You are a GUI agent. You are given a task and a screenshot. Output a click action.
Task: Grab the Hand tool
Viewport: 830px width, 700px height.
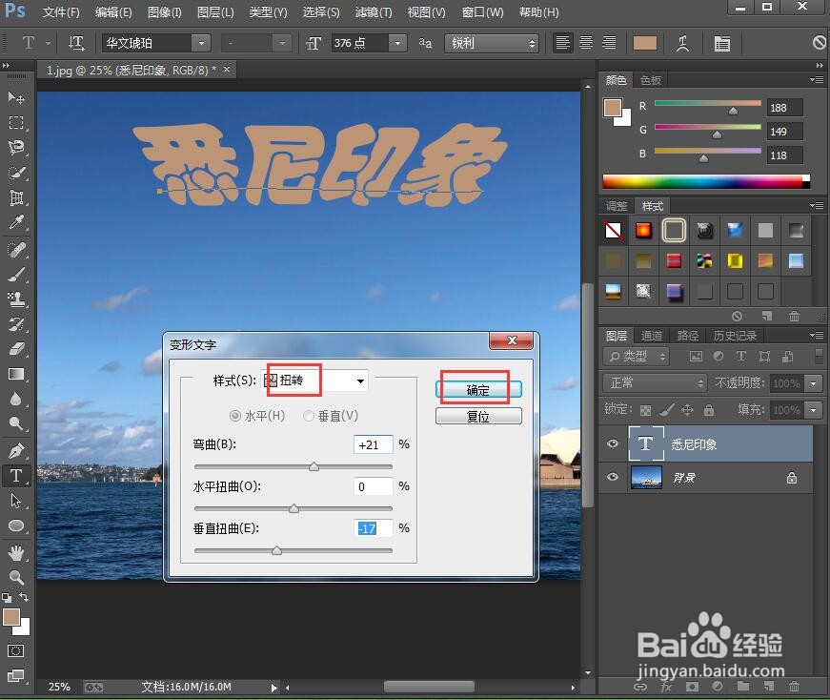coord(16,551)
